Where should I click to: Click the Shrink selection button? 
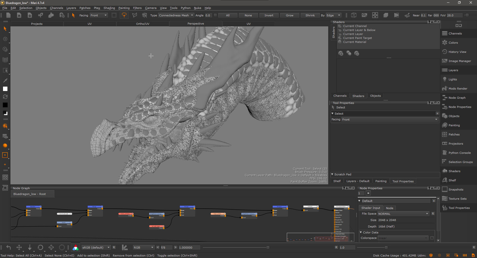pyautogui.click(x=310, y=15)
